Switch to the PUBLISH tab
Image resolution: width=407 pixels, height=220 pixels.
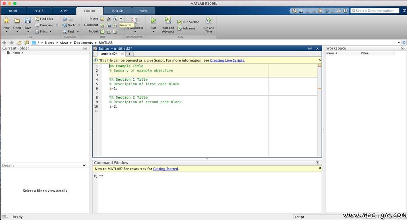(x=118, y=11)
